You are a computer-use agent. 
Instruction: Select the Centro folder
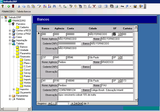[x=27, y=60]
